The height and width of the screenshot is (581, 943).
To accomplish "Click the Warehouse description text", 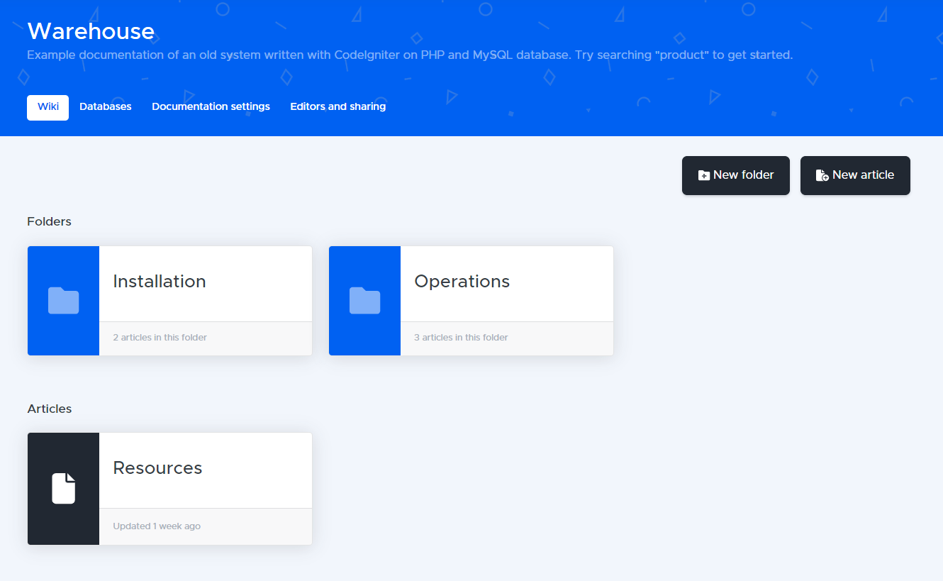I will pyautogui.click(x=409, y=55).
